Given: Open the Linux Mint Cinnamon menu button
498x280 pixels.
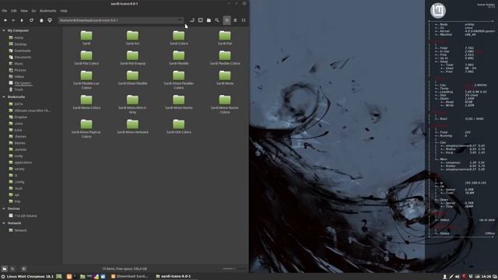Looking at the screenshot, I should [x=27, y=277].
